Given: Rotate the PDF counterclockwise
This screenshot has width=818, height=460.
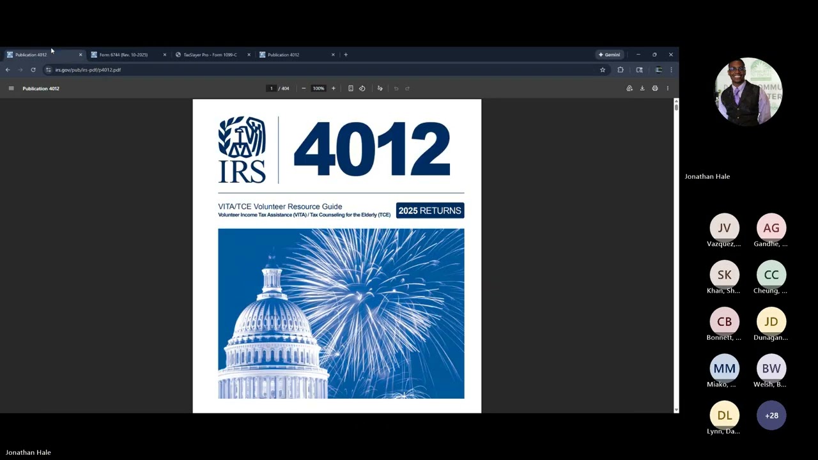Looking at the screenshot, I should click(x=362, y=88).
